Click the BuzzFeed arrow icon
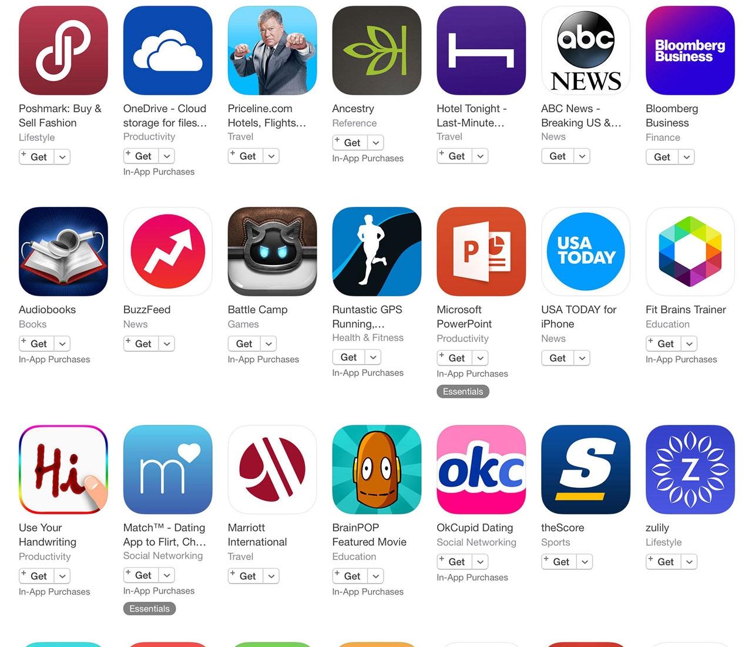 168,252
